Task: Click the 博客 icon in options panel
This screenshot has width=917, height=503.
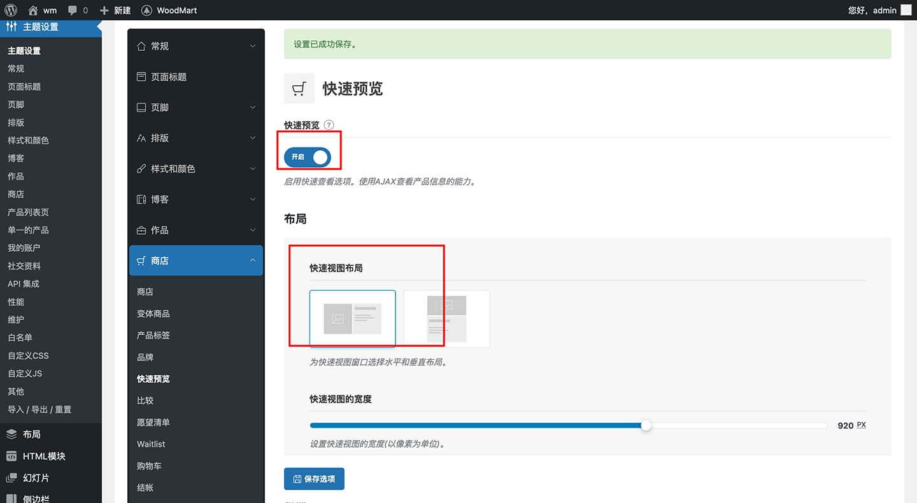Action: (x=141, y=199)
